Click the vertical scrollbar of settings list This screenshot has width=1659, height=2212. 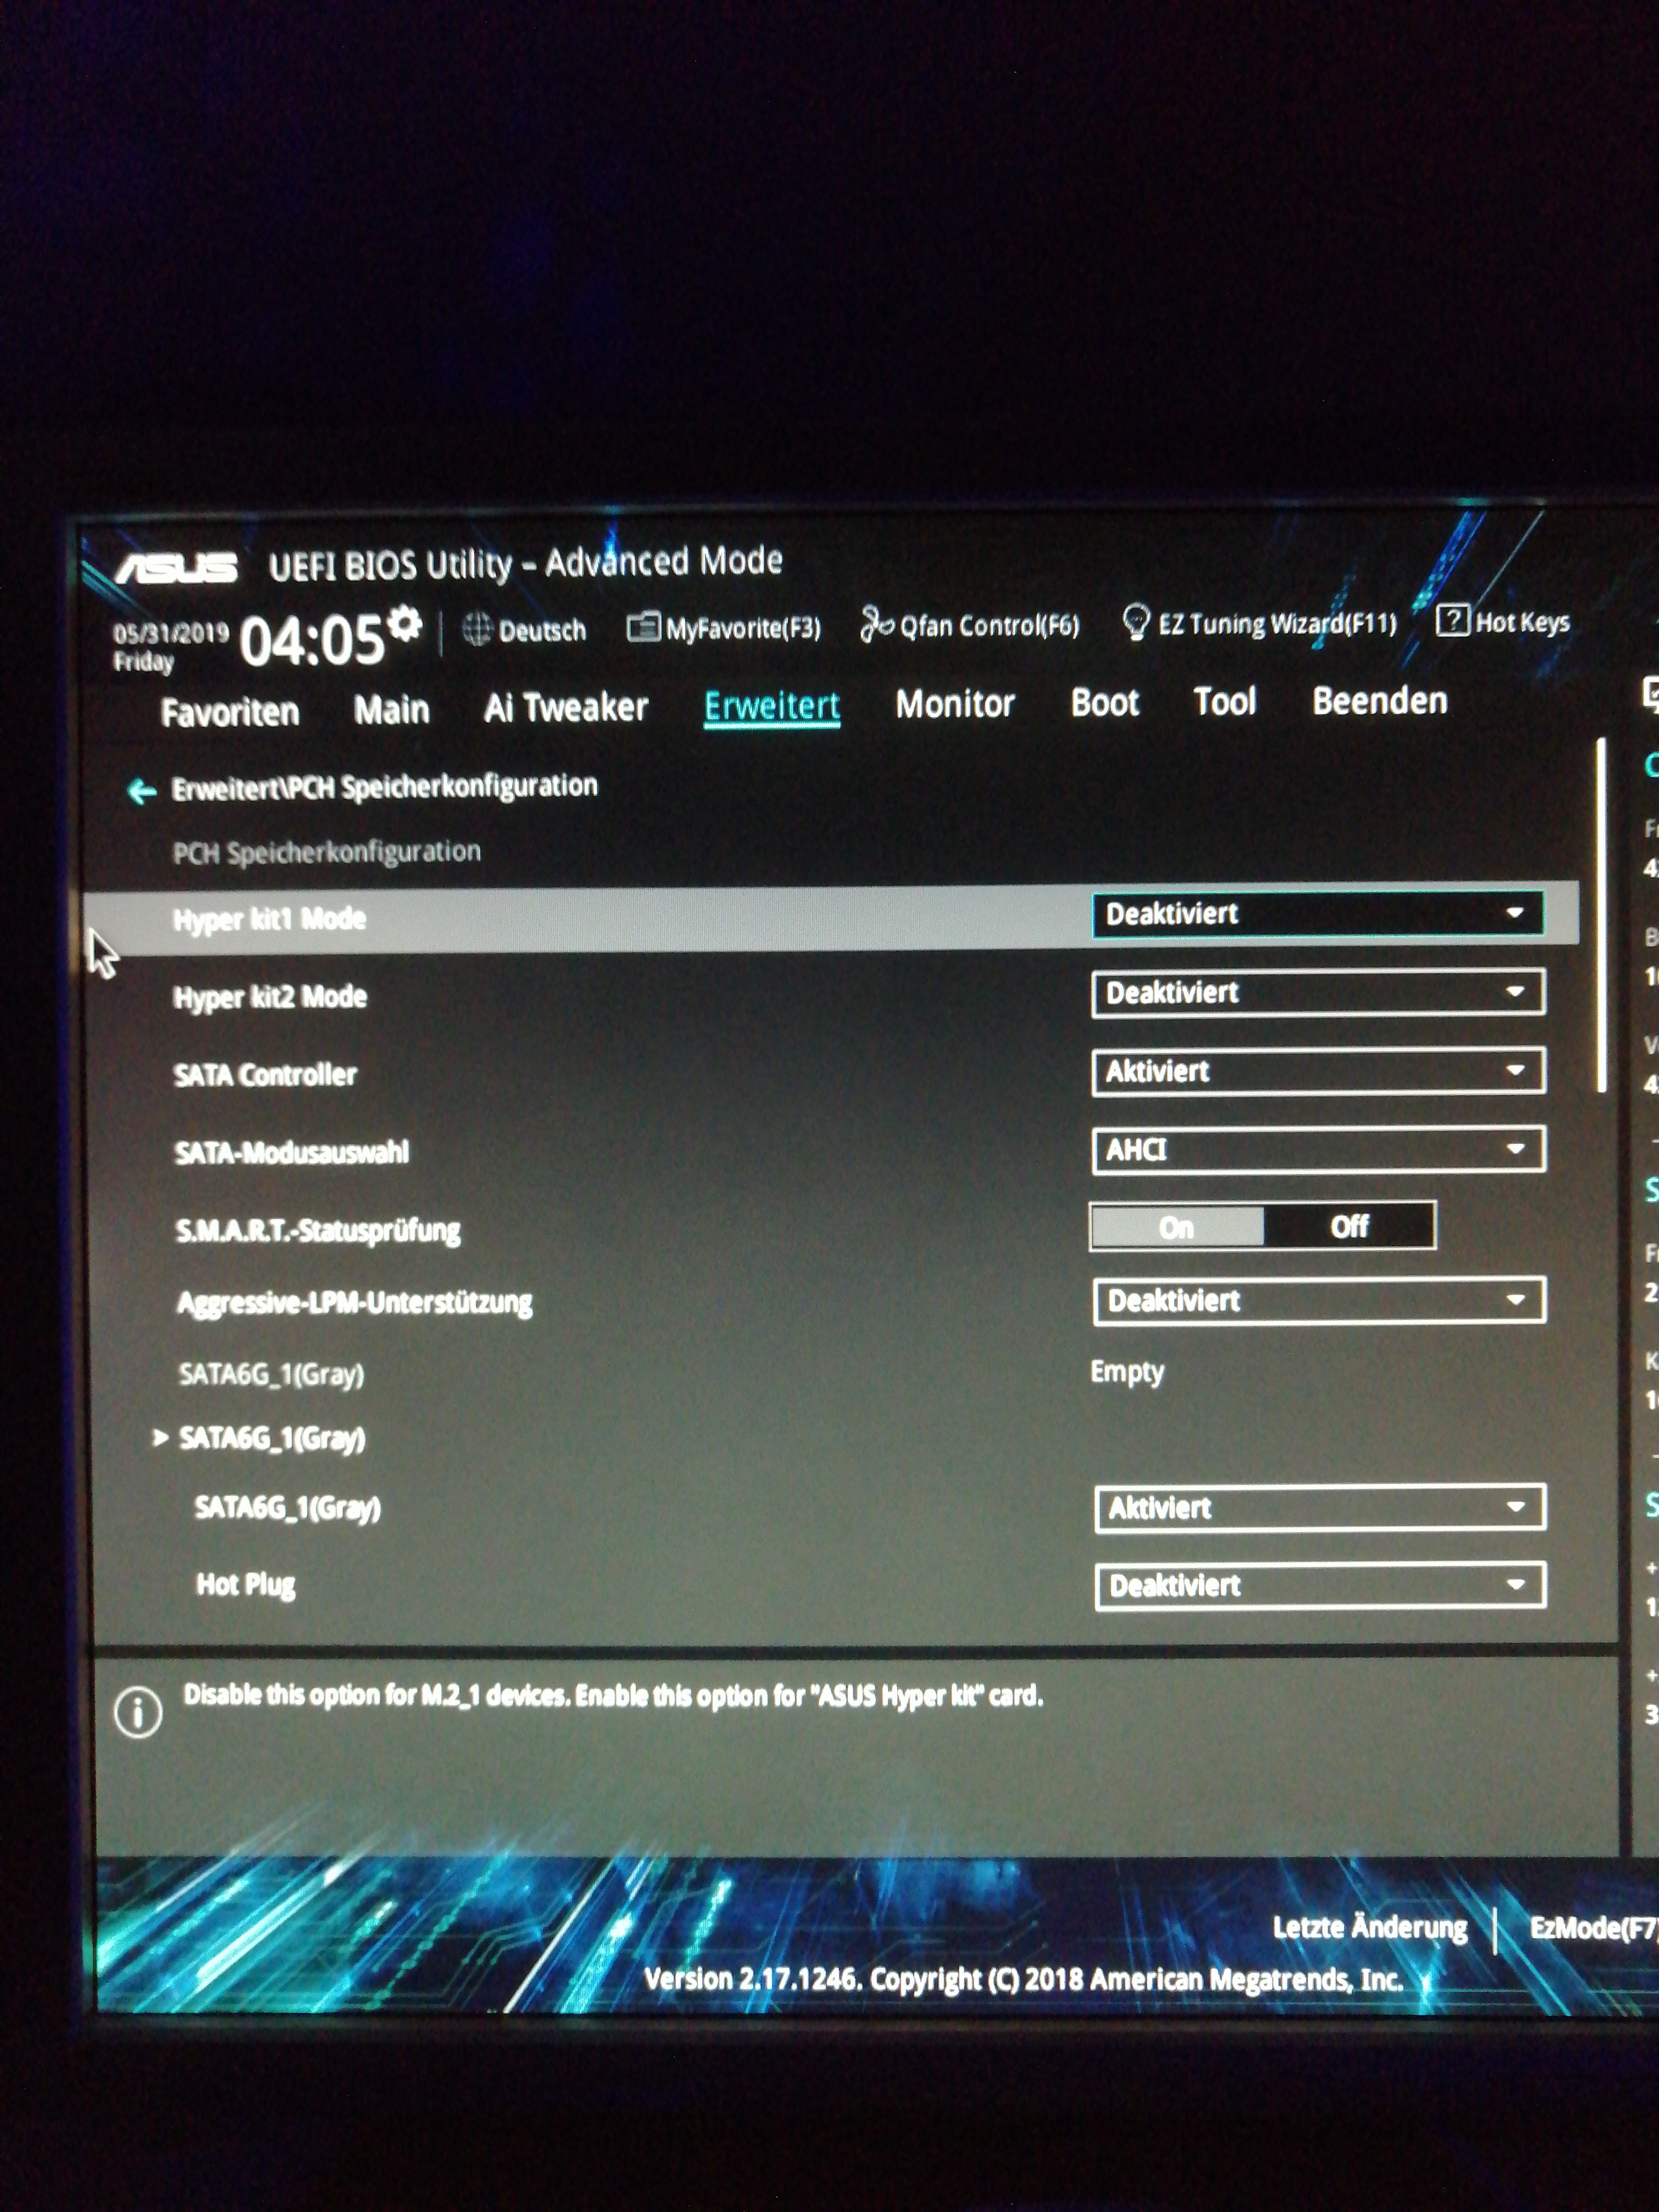(1602, 915)
